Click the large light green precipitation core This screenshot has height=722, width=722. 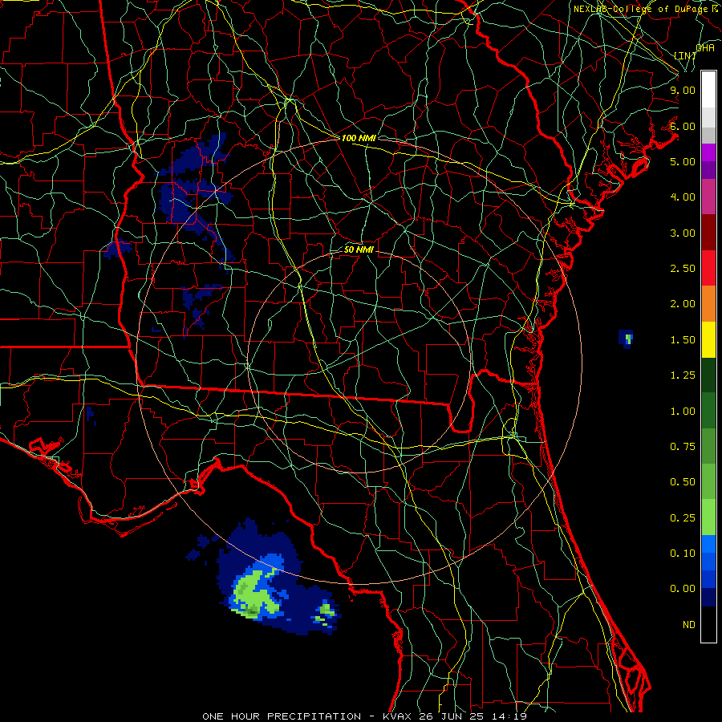coord(254,593)
